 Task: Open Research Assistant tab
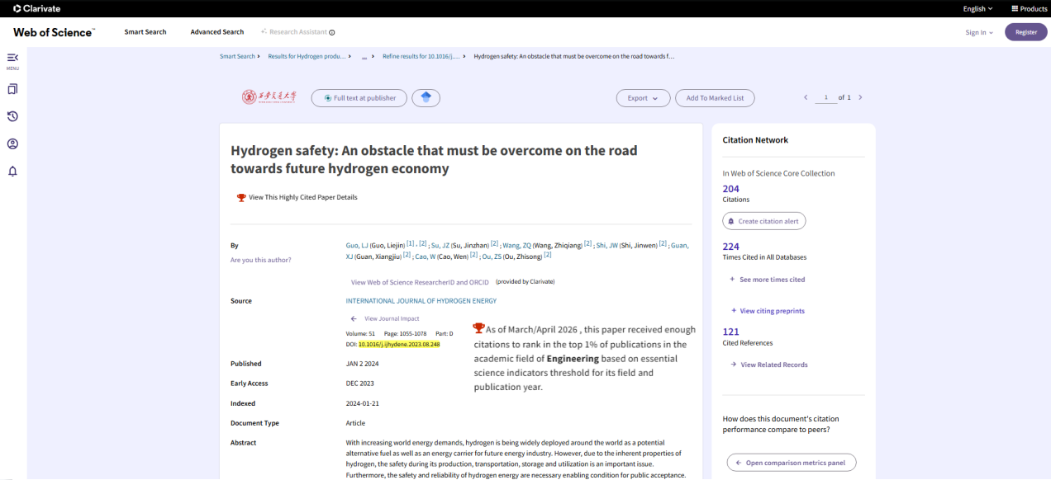pyautogui.click(x=293, y=32)
